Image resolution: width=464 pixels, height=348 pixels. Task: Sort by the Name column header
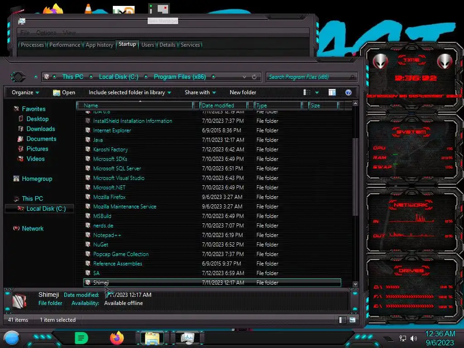pos(135,105)
